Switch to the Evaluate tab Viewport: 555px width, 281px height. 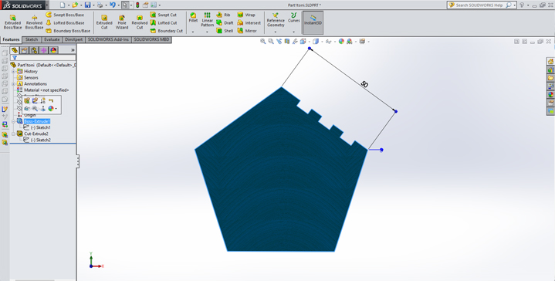click(52, 39)
